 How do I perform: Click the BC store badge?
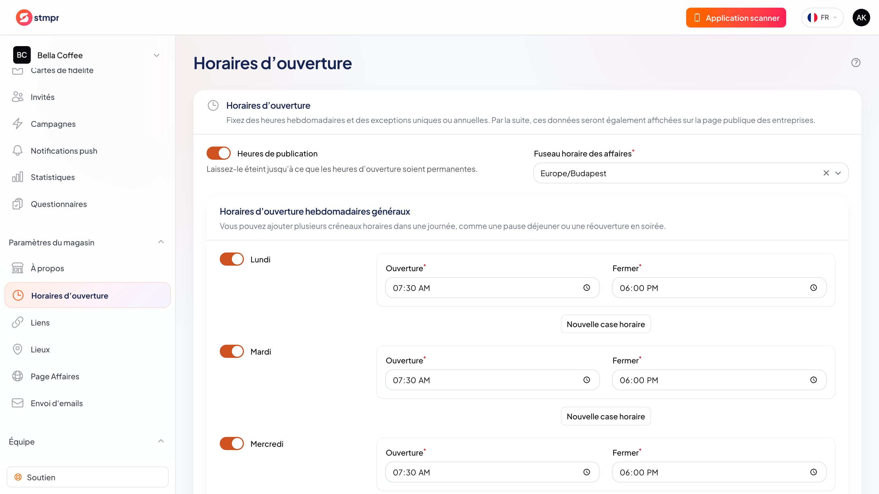(x=22, y=55)
